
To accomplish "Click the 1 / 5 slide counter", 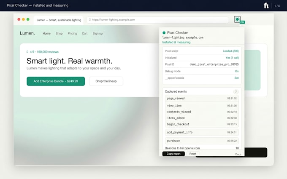I will [x=277, y=6].
